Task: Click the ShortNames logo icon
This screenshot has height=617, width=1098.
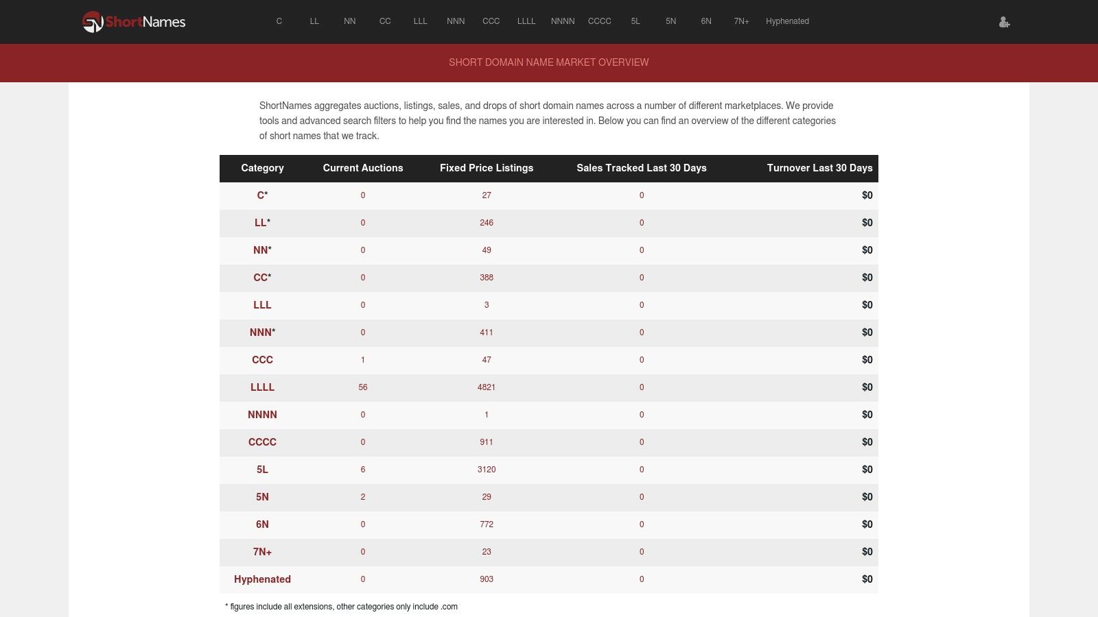Action: coord(91,22)
